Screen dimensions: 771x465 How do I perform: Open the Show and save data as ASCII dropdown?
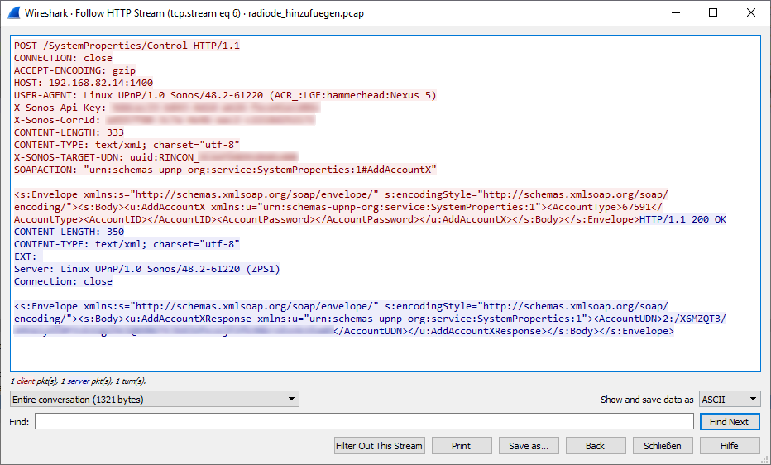730,399
